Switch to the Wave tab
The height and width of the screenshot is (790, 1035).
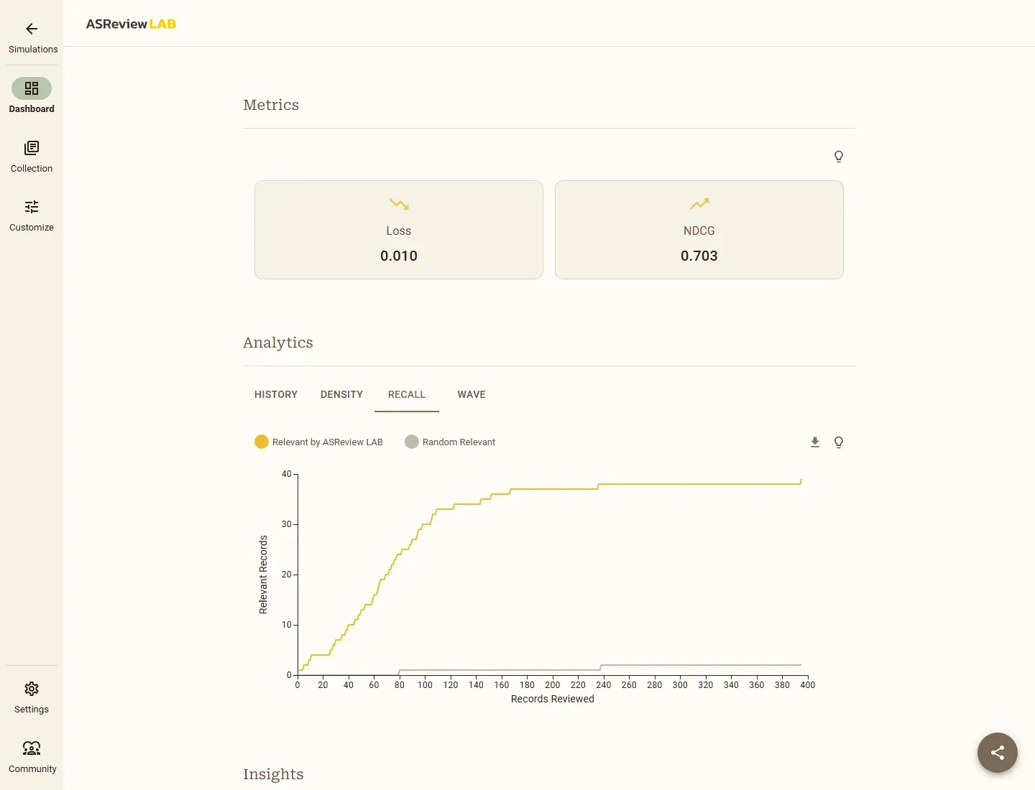(x=471, y=394)
